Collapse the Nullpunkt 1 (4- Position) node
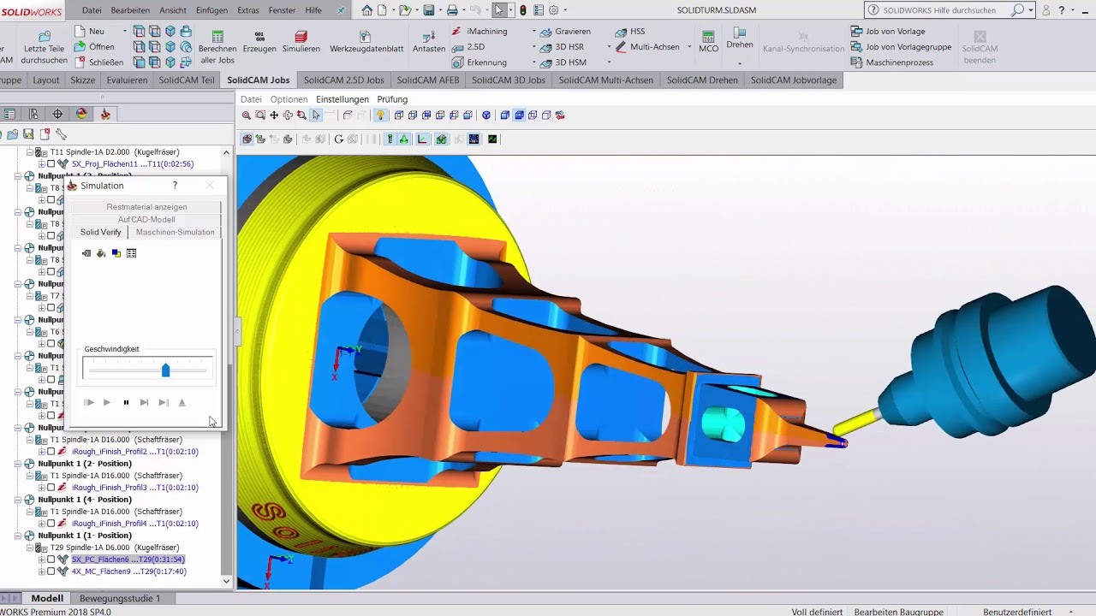The image size is (1096, 616). point(17,500)
